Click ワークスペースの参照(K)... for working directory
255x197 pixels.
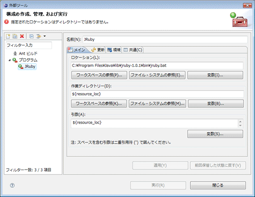pos(99,103)
